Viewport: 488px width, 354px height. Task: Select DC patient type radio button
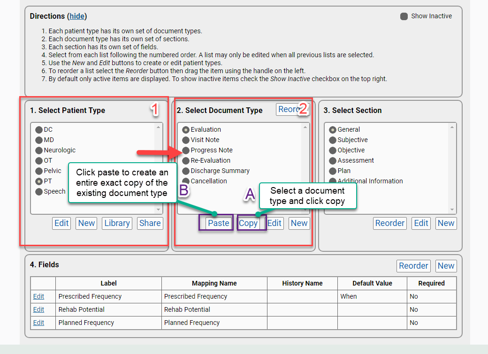pos(39,130)
